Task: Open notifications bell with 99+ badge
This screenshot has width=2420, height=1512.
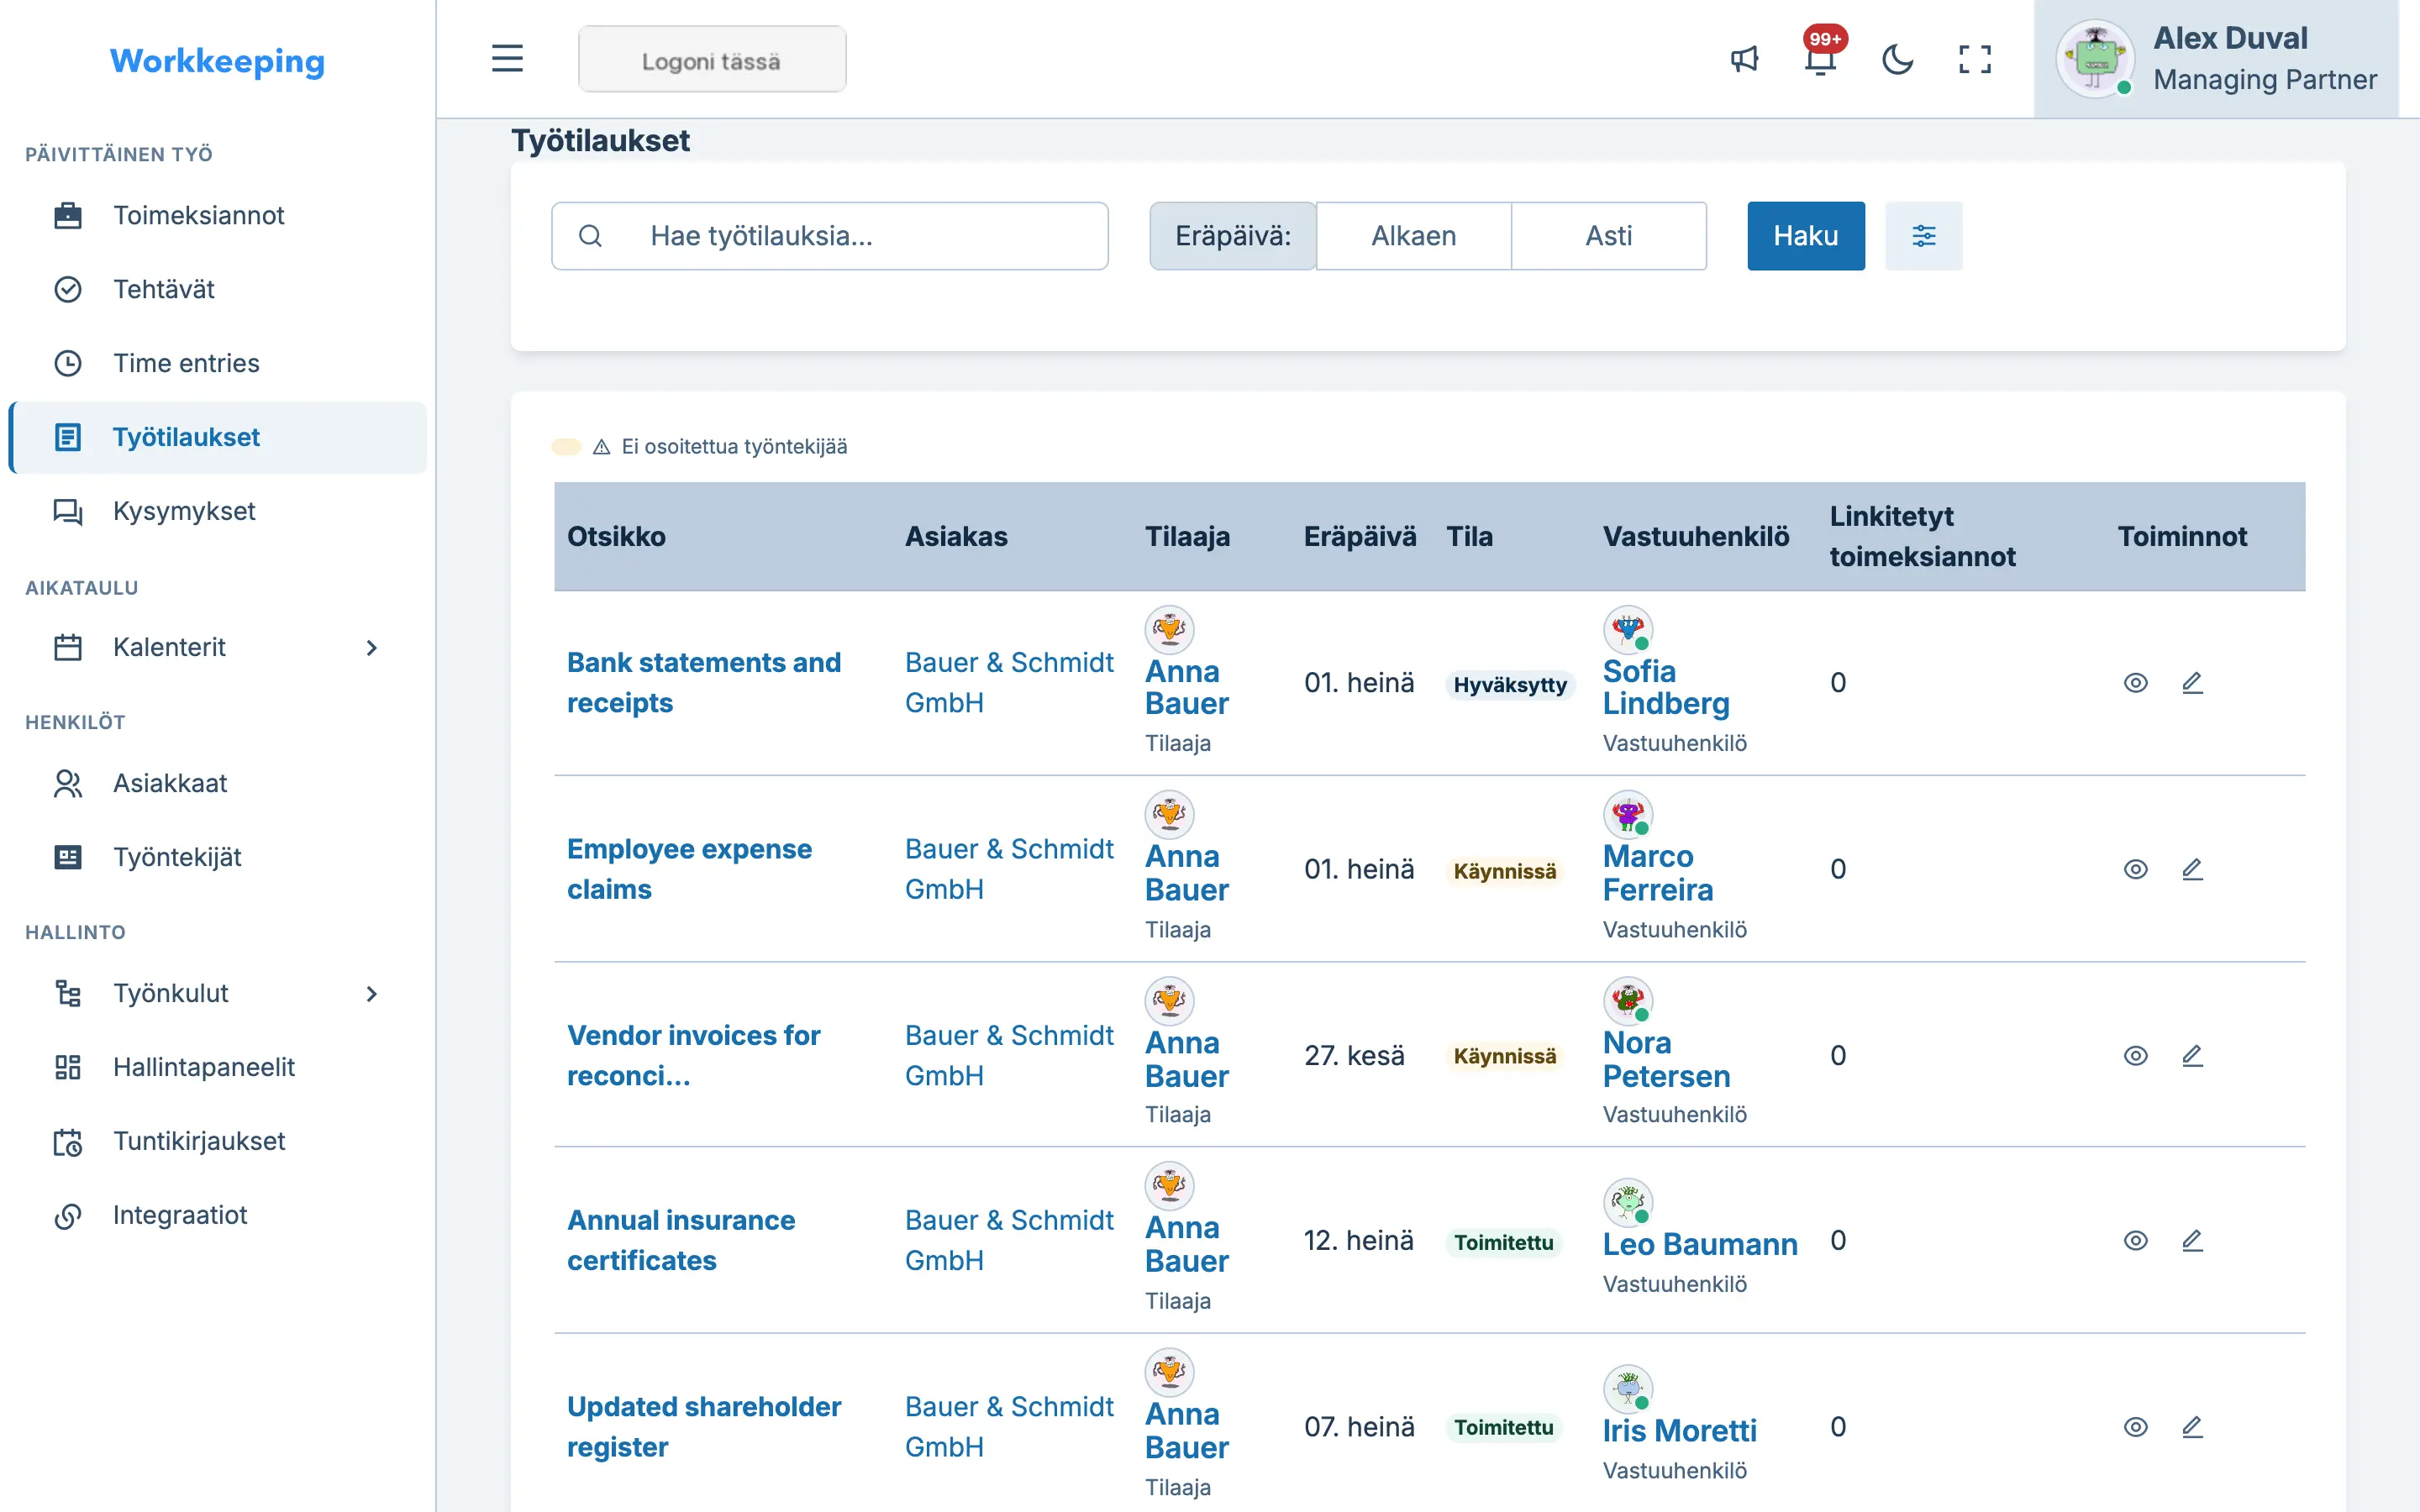Action: tap(1821, 59)
